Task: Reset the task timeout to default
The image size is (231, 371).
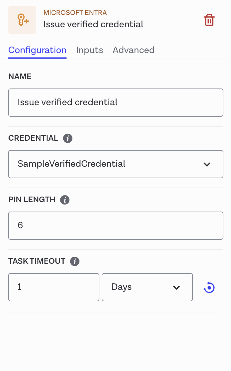Action: 209,287
